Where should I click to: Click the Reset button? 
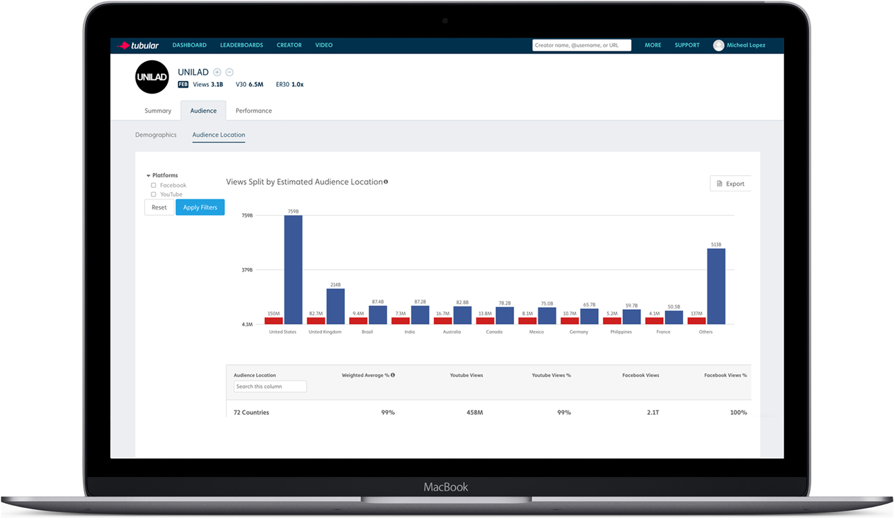point(159,207)
